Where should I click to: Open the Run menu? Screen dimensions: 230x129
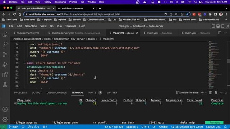pyautogui.click(x=59, y=26)
